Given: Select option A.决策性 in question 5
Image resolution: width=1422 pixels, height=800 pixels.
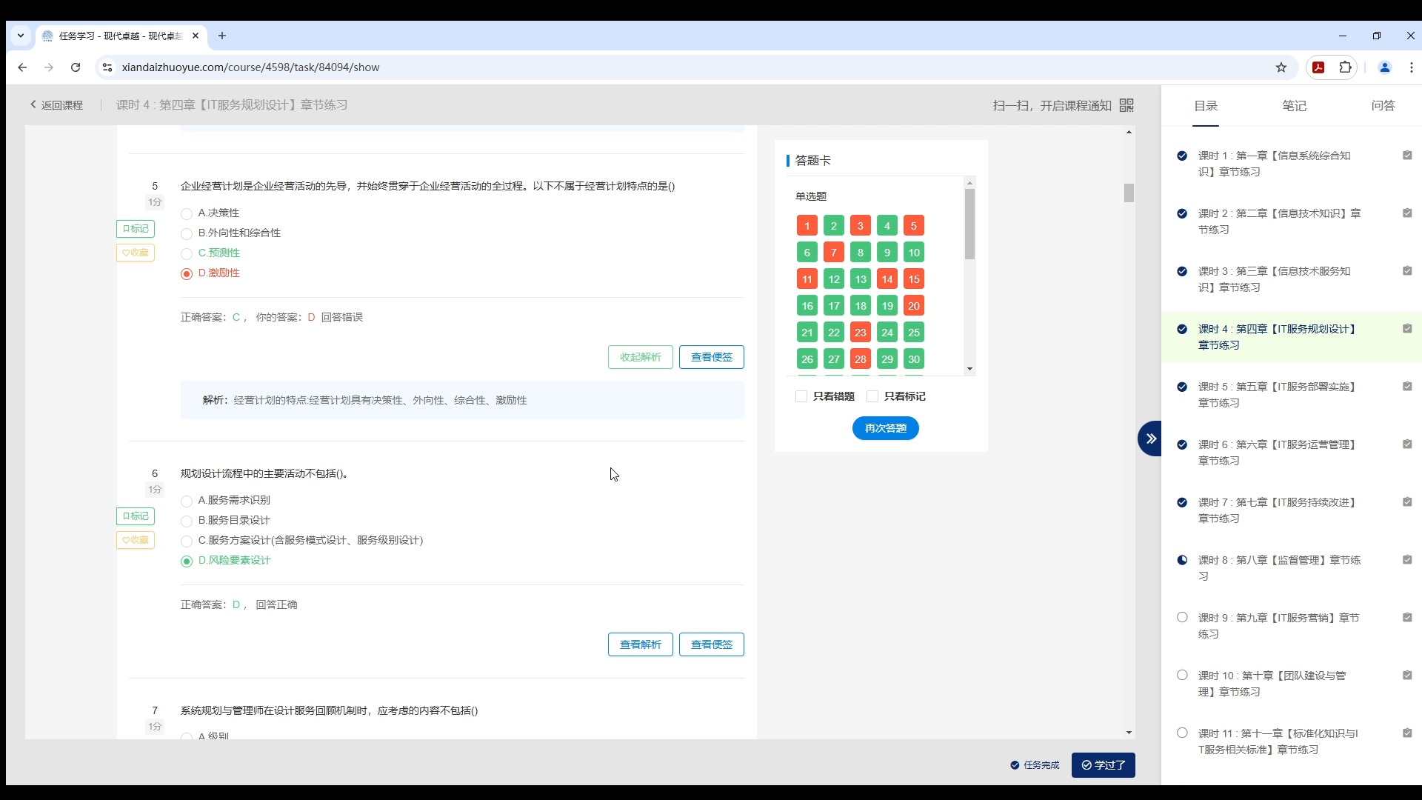Looking at the screenshot, I should pos(187,214).
